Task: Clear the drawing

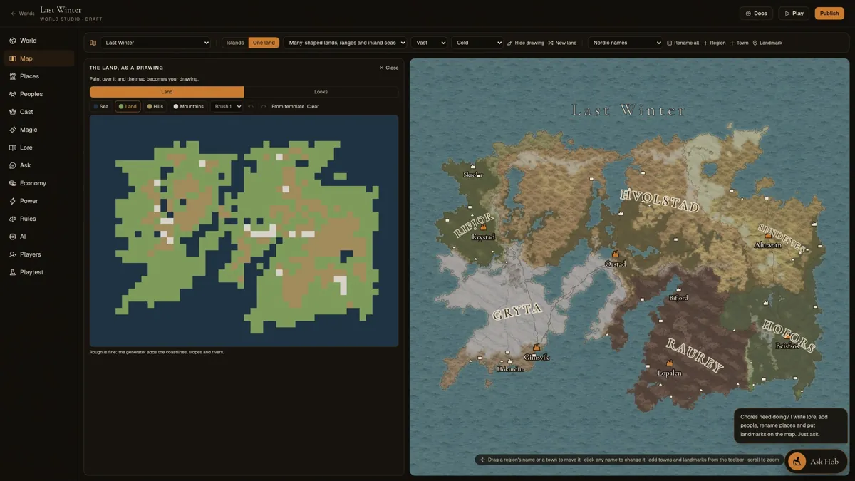Action: tap(313, 106)
